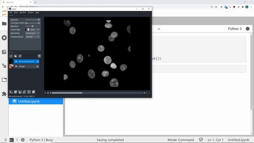Click Image layer thumbnail

[11, 66]
